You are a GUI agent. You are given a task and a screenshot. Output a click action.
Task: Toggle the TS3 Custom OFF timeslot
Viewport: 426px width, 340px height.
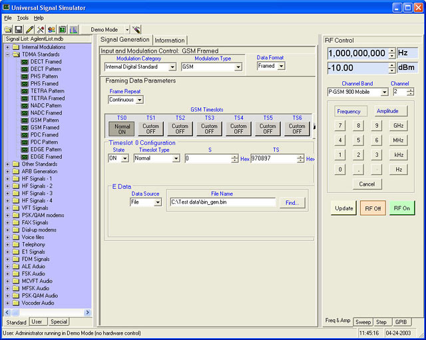(210, 128)
